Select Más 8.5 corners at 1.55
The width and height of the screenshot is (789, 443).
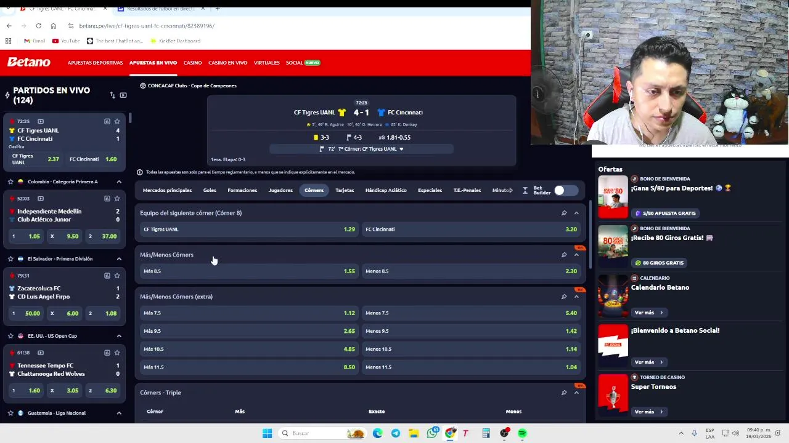249,271
